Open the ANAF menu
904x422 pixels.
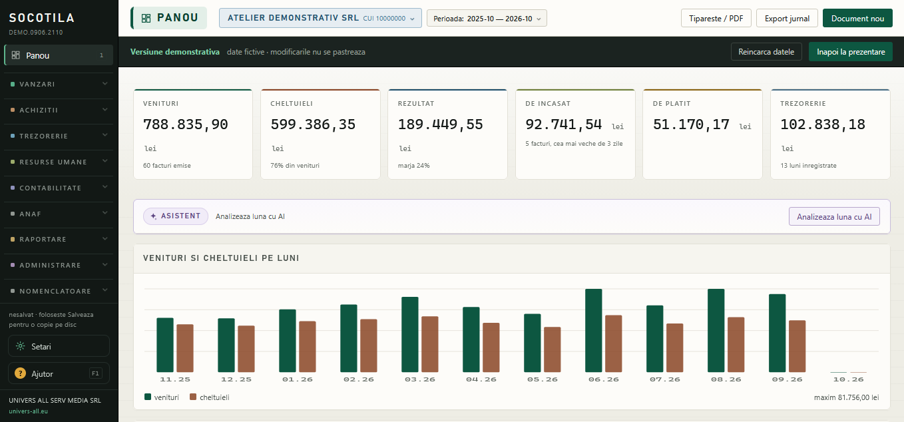(59, 214)
